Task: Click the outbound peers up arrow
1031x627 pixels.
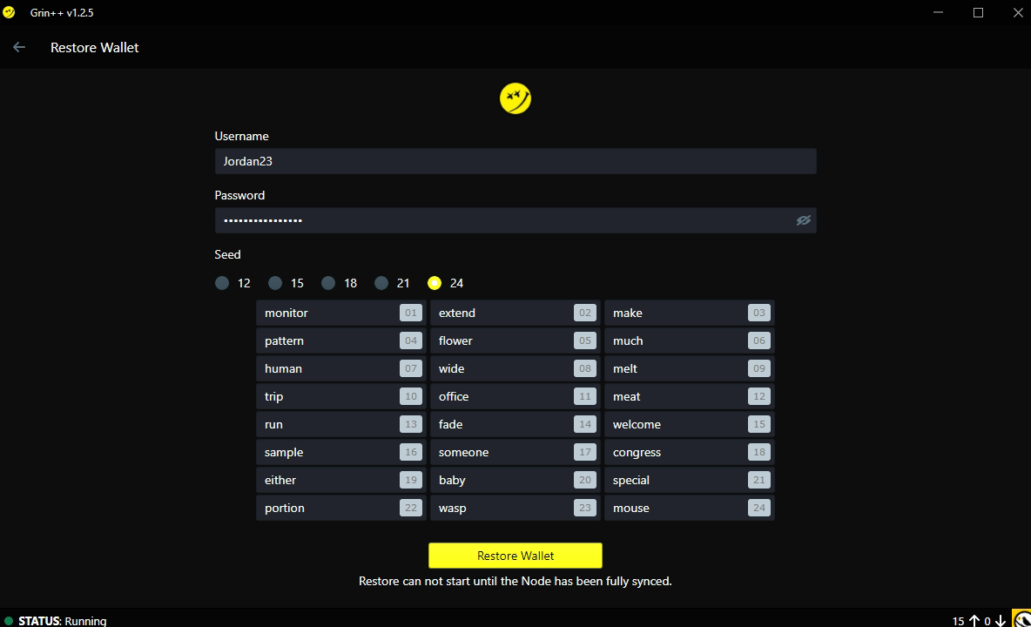Action: tap(974, 620)
